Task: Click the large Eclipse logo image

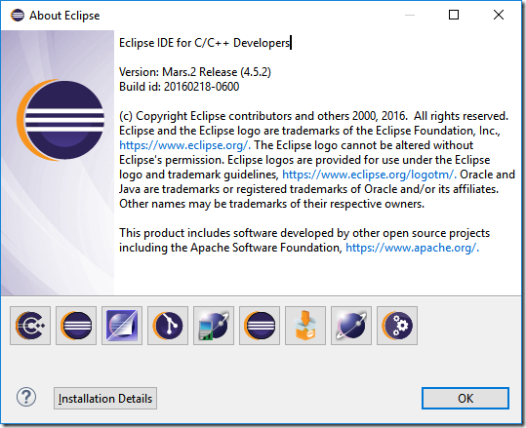Action: 61,120
